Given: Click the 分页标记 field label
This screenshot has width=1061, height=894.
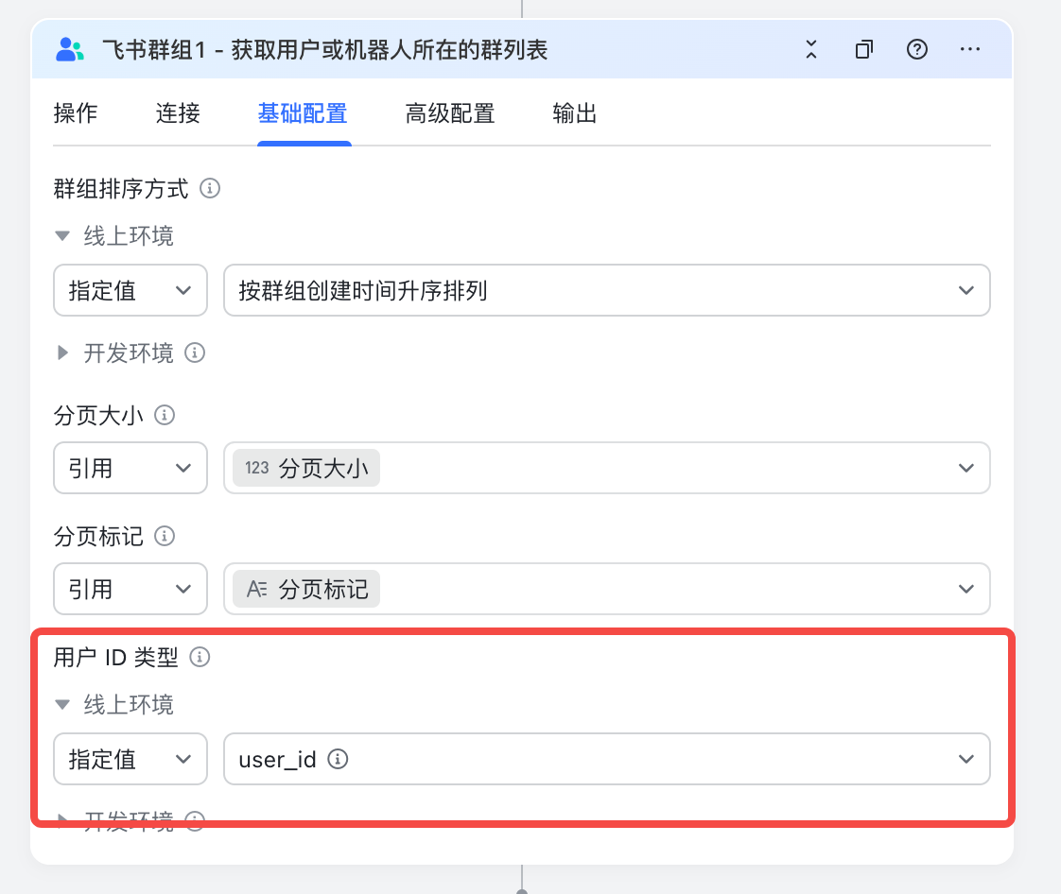Looking at the screenshot, I should point(98,536).
